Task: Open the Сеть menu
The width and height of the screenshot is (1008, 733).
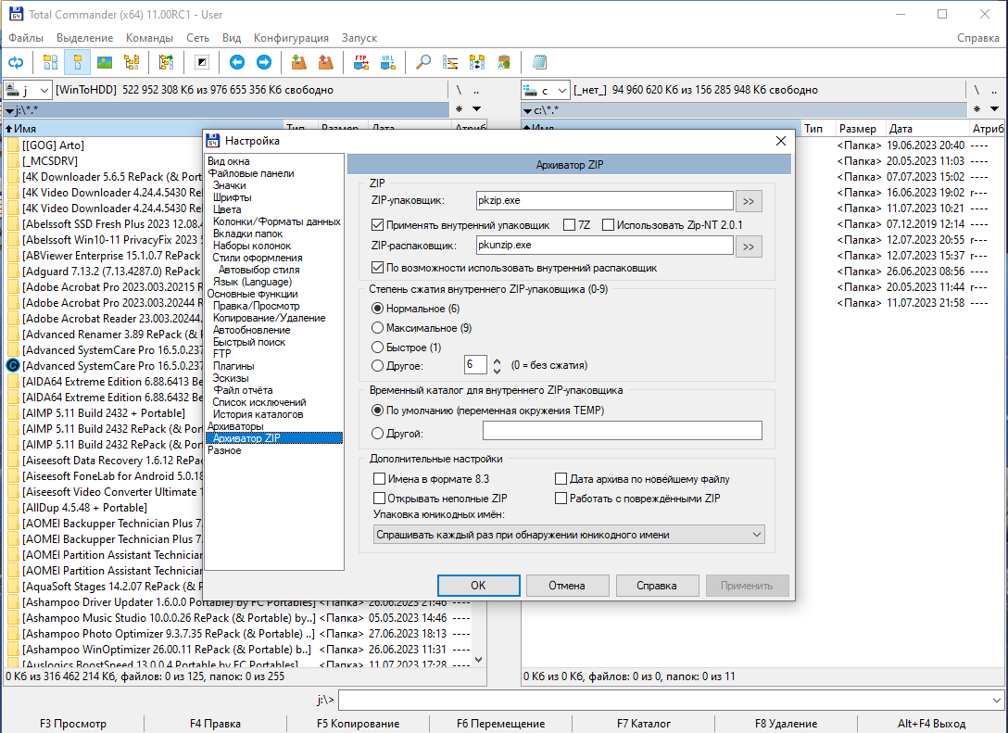Action: (198, 38)
